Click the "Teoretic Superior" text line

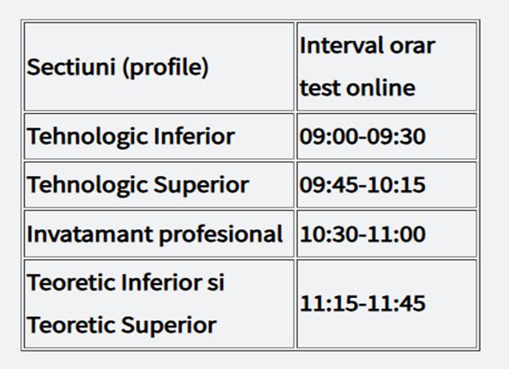pyautogui.click(x=122, y=326)
